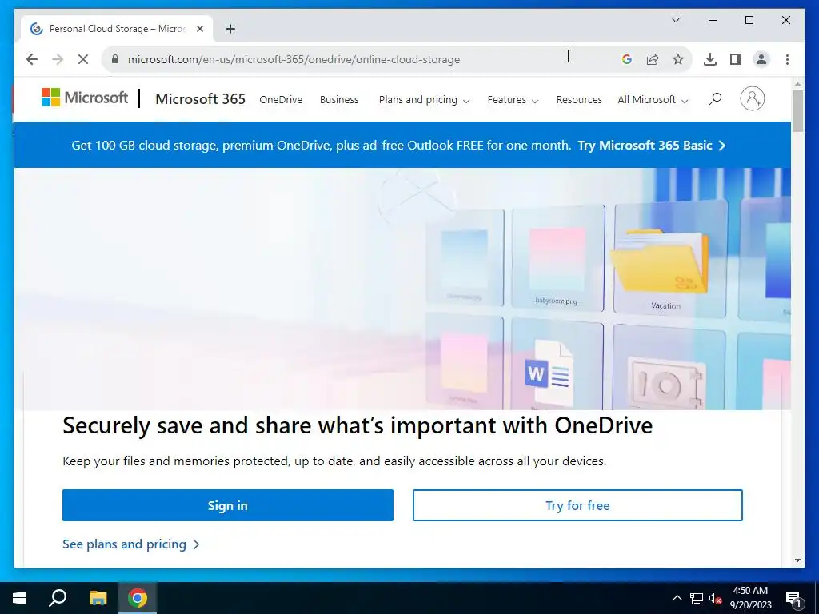Search Microsoft.com magnifier icon

tap(715, 98)
